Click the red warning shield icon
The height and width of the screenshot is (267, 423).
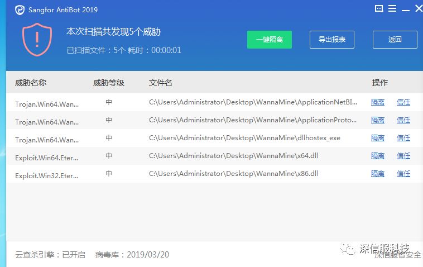click(x=37, y=40)
